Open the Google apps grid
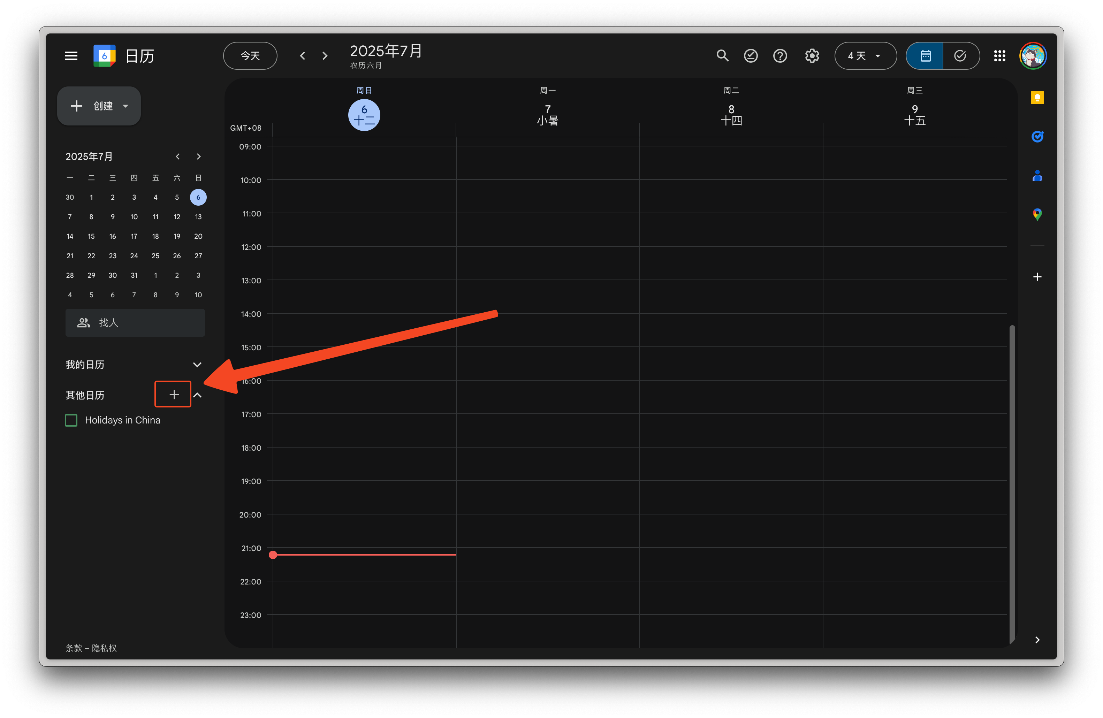The height and width of the screenshot is (718, 1103). coord(999,55)
